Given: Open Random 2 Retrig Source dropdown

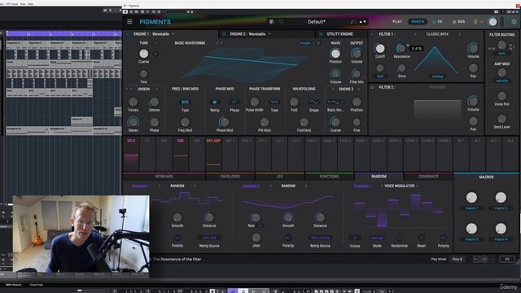Looking at the screenshot, I should click(x=320, y=238).
